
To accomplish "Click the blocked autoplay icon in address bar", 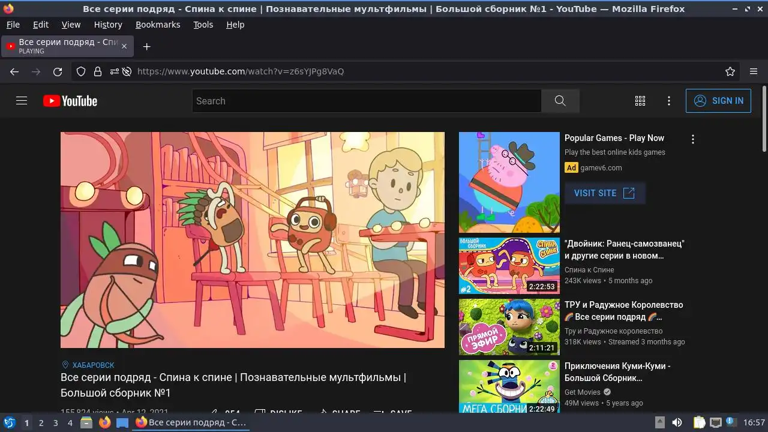I will 127,71.
